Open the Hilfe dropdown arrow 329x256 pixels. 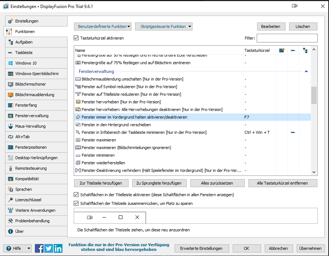[x=29, y=248]
